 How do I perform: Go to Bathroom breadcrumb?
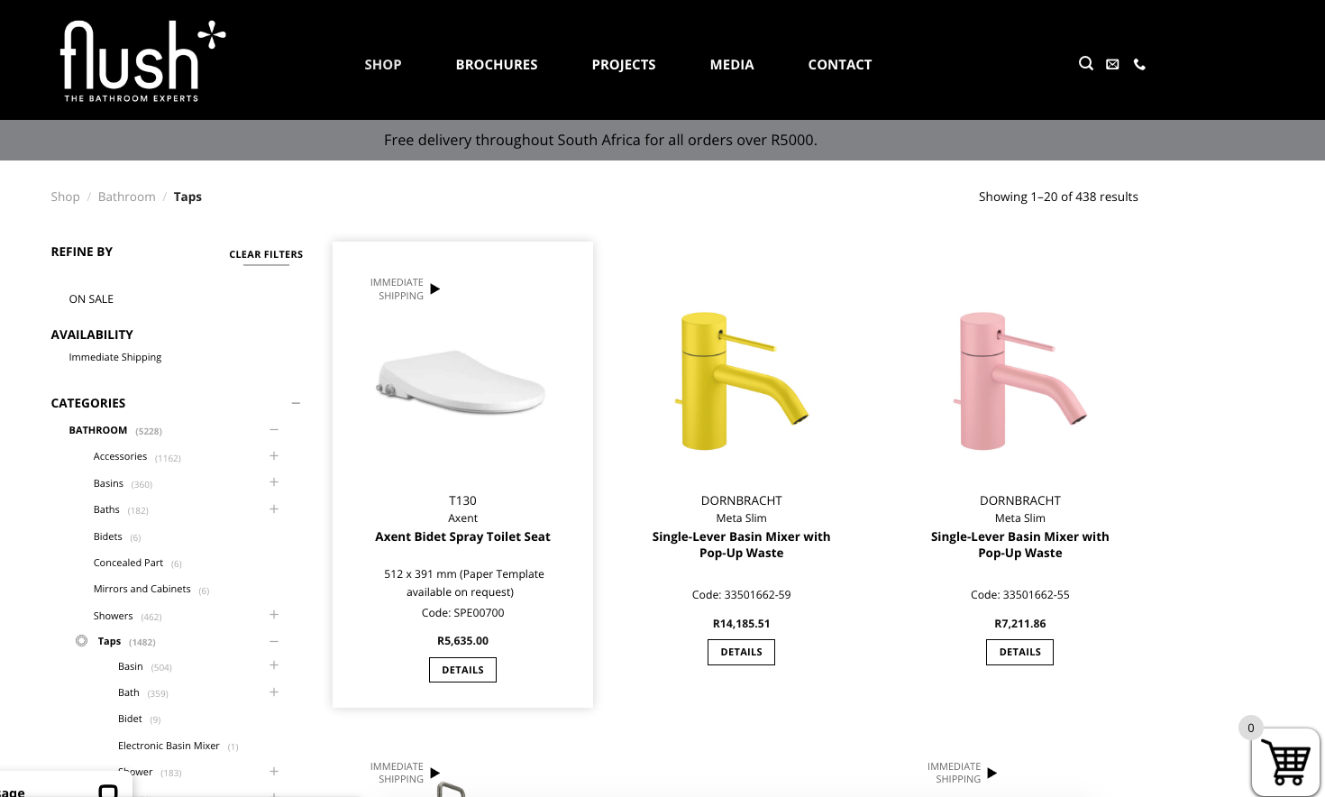(x=127, y=197)
